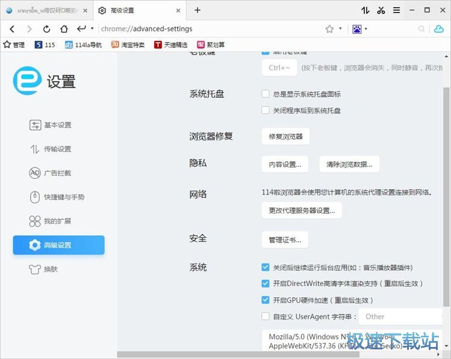451x359 pixels.
Task: Open the transfer arrows icon in title bar
Action: [366, 10]
